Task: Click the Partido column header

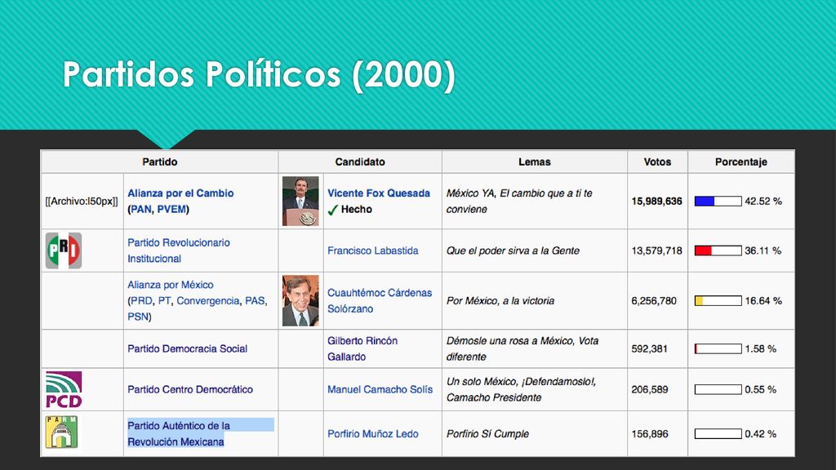Action: click(x=159, y=162)
